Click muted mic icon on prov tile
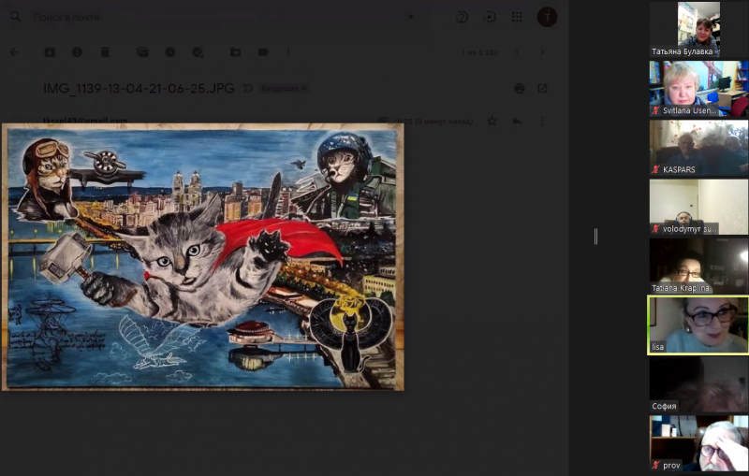This screenshot has width=749, height=476. click(x=656, y=465)
